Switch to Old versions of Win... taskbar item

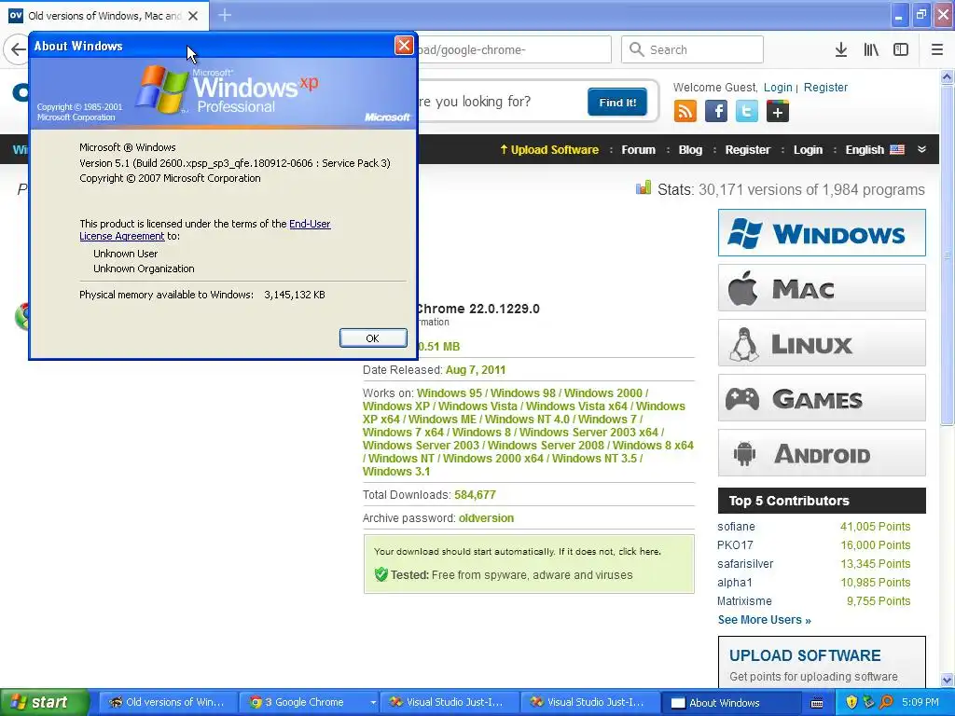point(168,702)
